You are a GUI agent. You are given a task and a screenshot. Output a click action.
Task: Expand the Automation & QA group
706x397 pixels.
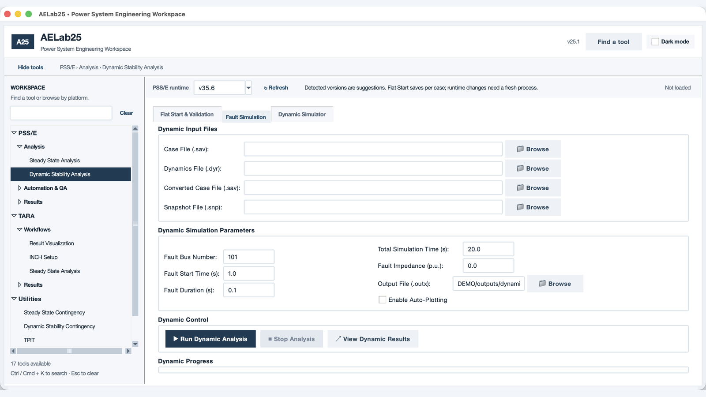19,188
